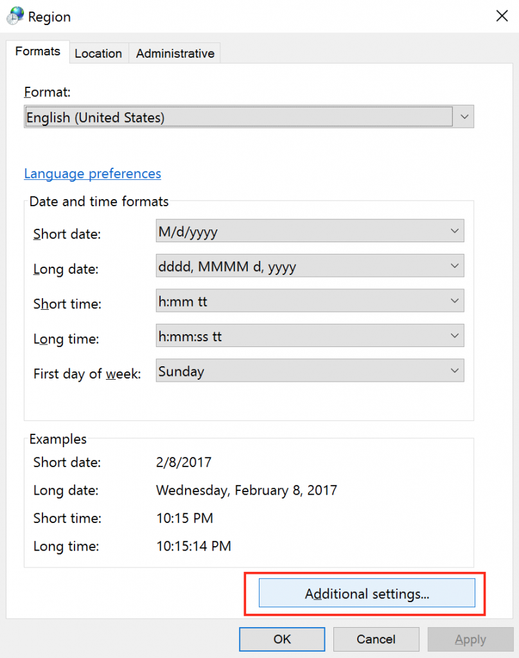The width and height of the screenshot is (519, 658).
Task: Click the example long time 10:15:14 PM
Action: pyautogui.click(x=193, y=546)
